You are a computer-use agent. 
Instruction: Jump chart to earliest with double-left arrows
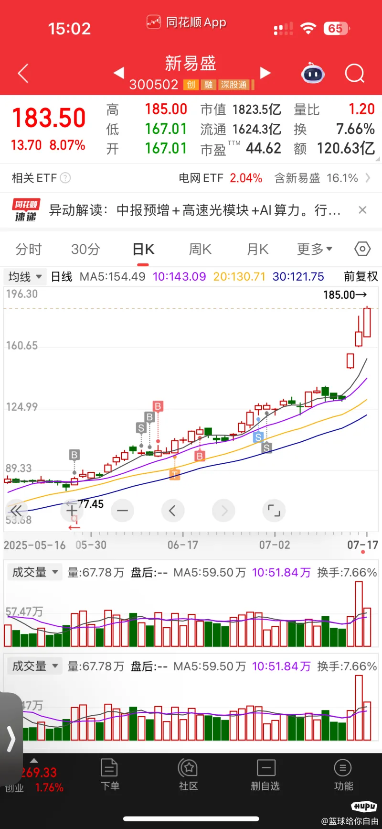pos(16,511)
